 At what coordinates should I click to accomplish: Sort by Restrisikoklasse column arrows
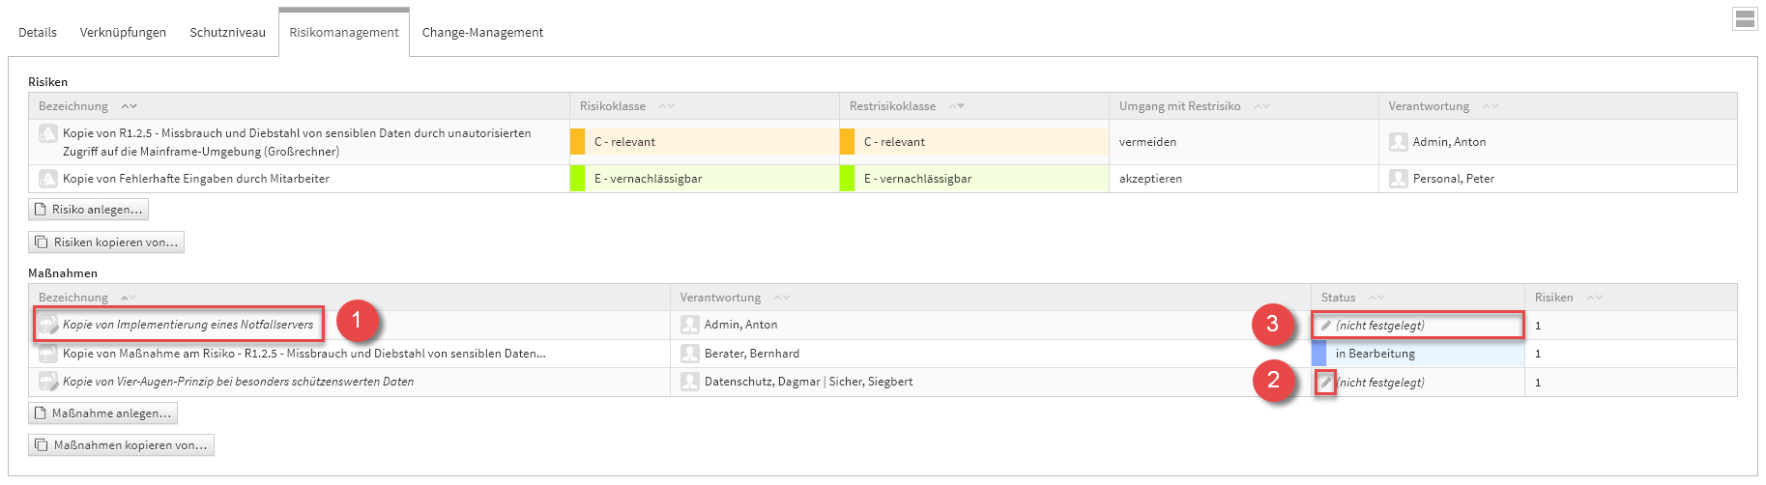(956, 106)
